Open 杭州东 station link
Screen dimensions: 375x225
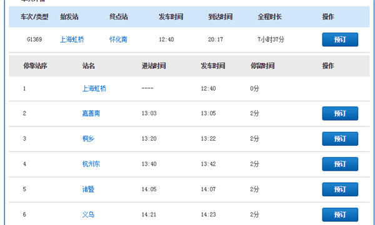91,164
